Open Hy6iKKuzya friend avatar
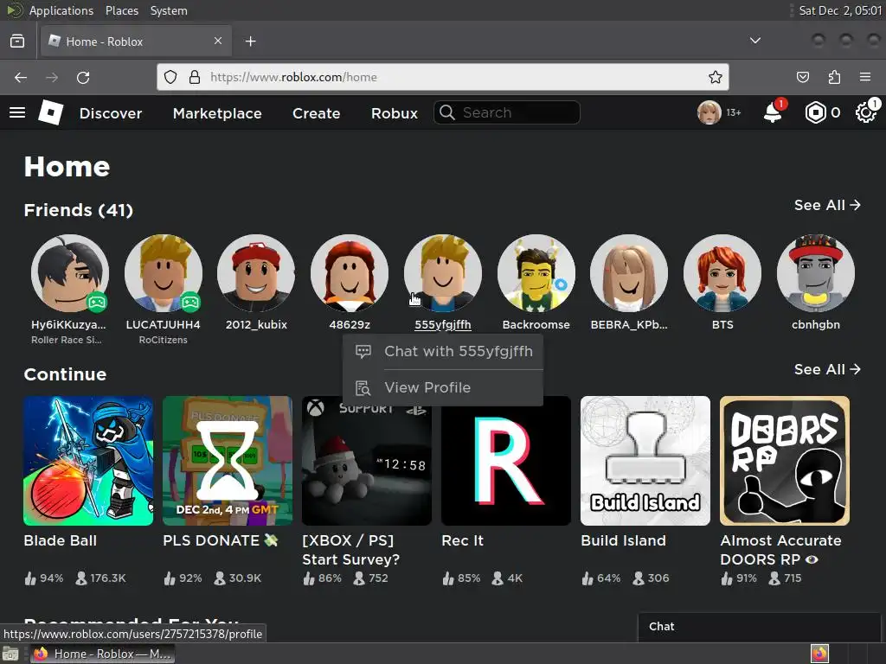 70,273
